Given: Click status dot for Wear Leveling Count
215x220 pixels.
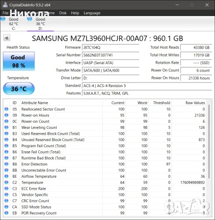Looking at the screenshot, I should (x=6, y=127).
